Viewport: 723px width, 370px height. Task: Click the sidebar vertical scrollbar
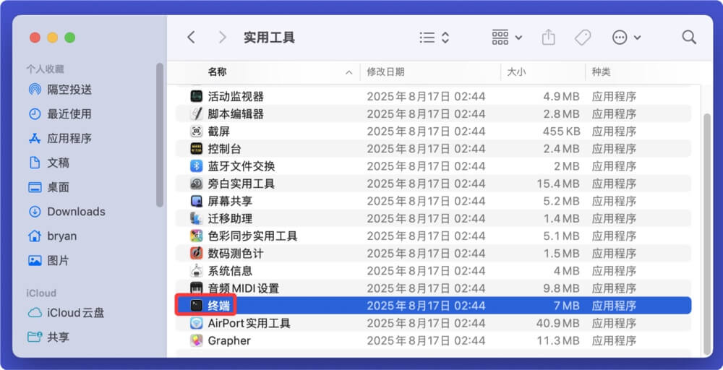click(x=160, y=135)
